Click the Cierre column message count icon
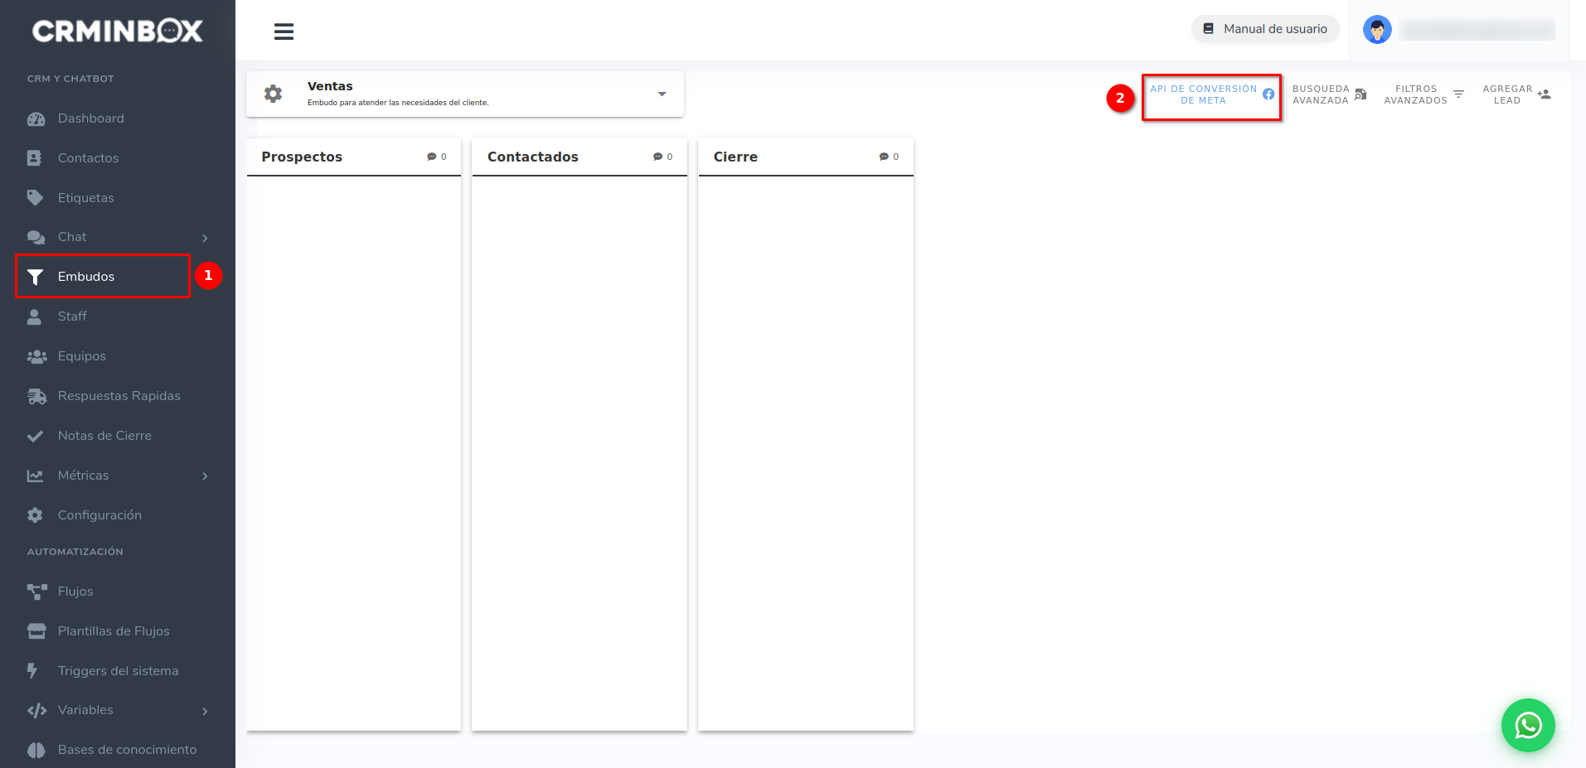The image size is (1586, 768). click(x=884, y=157)
